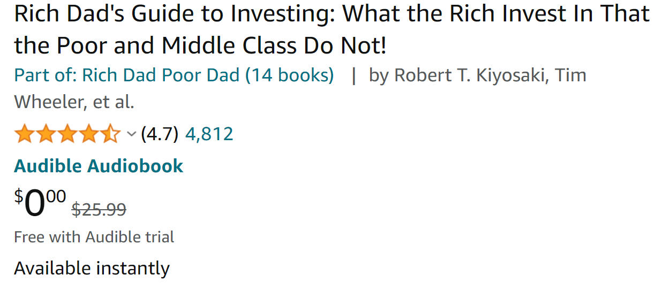This screenshot has height=283, width=662.
Task: Click the dollar sign symbol of the price
Action: click(19, 196)
